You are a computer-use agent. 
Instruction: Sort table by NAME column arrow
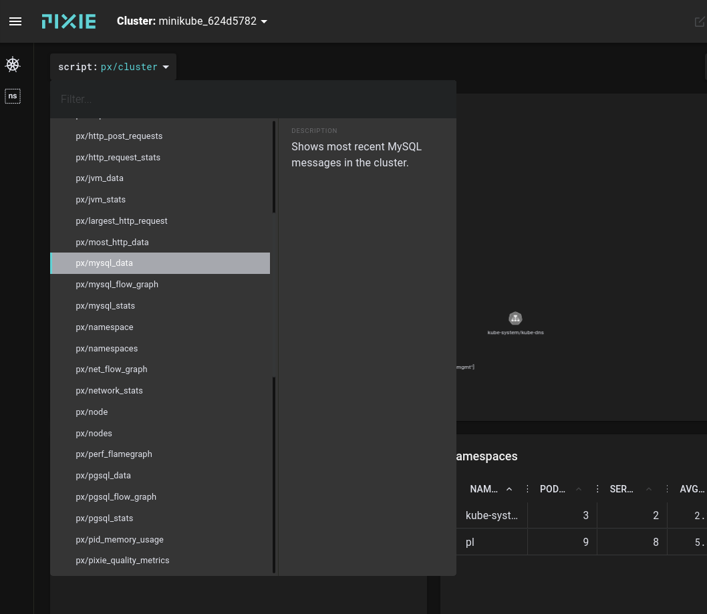509,489
